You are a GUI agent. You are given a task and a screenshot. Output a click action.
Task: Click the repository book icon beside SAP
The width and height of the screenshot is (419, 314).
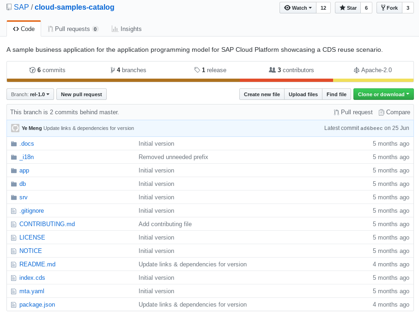click(x=9, y=7)
